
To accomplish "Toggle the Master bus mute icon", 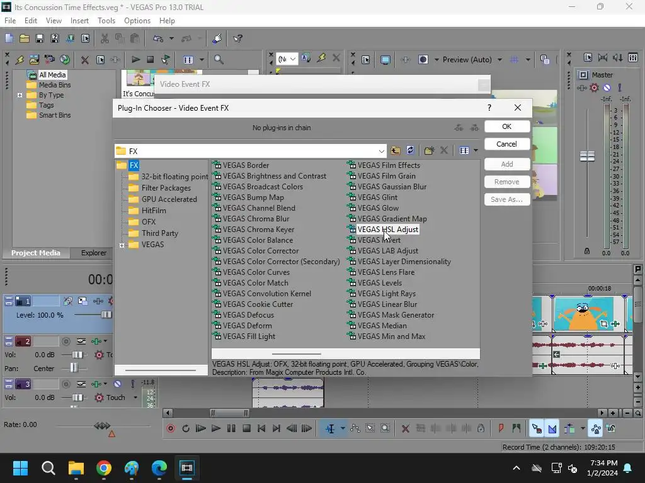I will pyautogui.click(x=607, y=87).
